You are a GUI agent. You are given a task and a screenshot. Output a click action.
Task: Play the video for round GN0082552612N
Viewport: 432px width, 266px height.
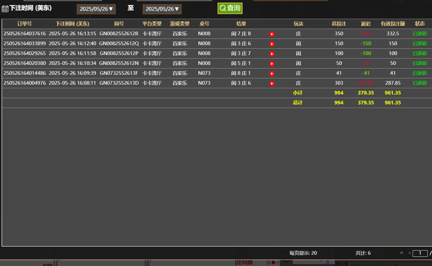point(272,63)
